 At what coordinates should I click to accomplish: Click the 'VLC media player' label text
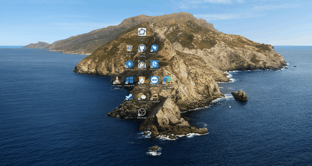117,87
